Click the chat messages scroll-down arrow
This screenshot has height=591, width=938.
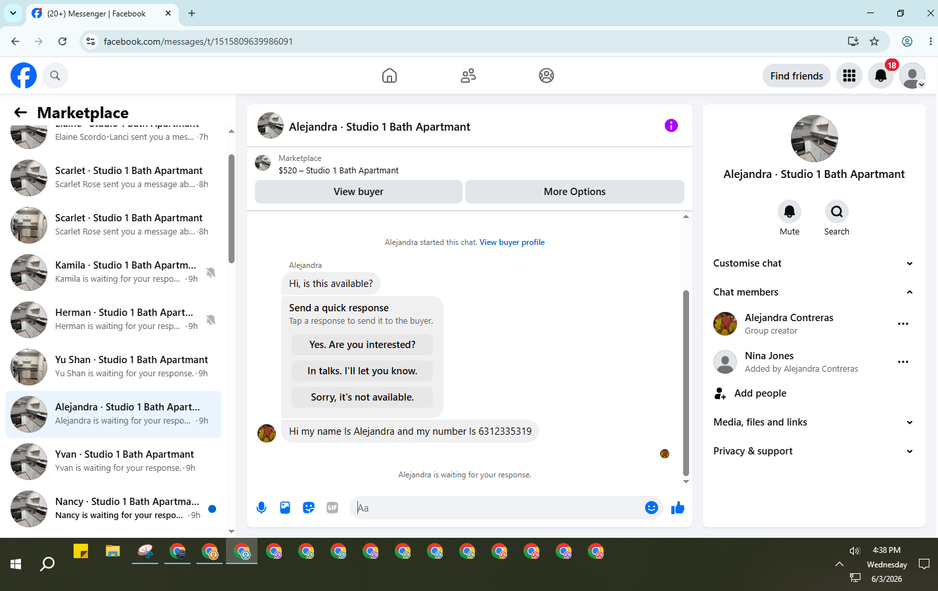686,481
